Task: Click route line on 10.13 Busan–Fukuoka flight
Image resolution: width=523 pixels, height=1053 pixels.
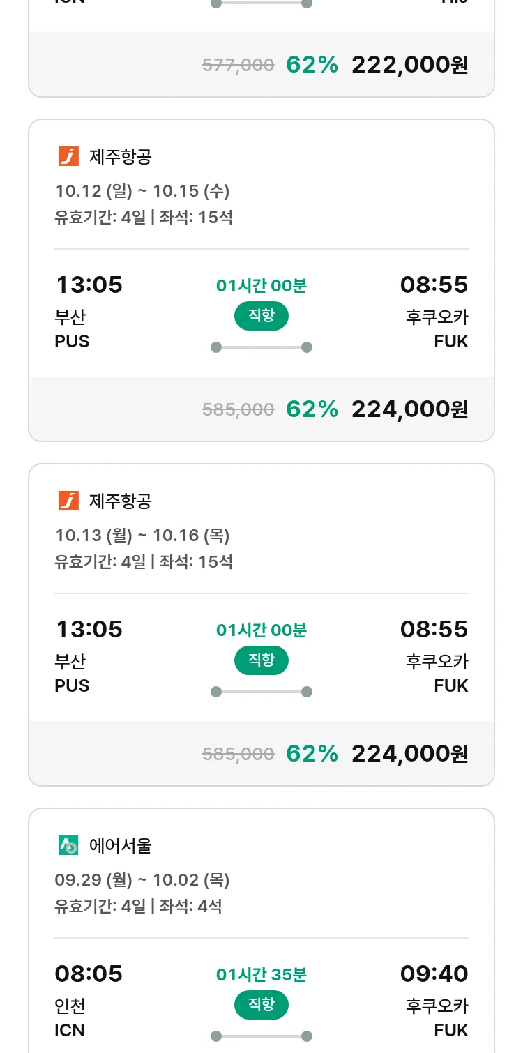Action: 261,692
